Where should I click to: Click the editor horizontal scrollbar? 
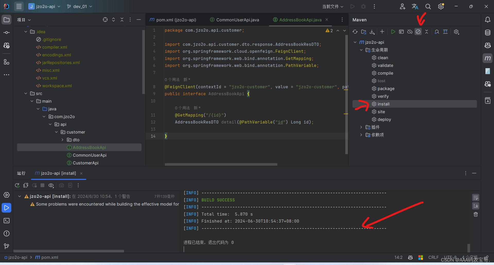pyautogui.click(x=221, y=164)
